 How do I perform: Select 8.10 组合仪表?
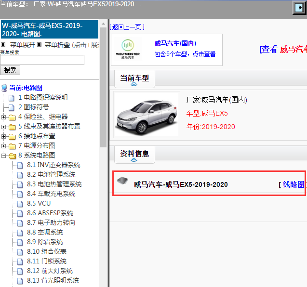pos(47,251)
